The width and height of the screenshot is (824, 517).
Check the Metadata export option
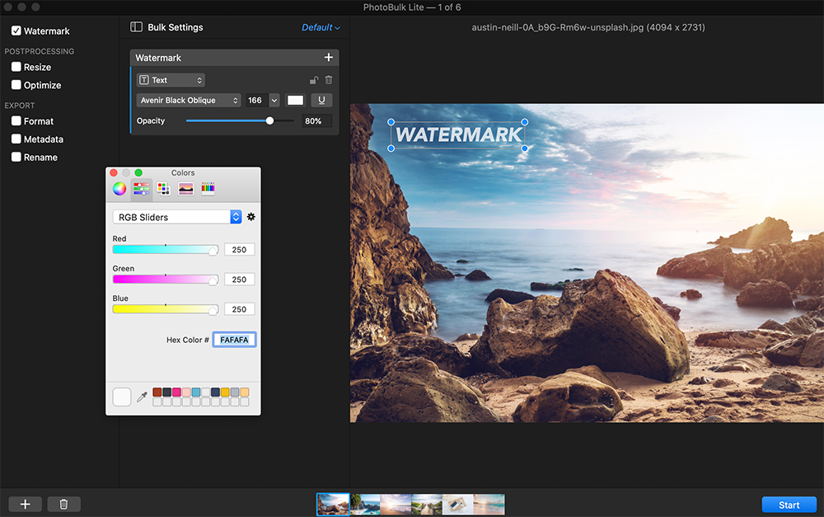coord(14,139)
